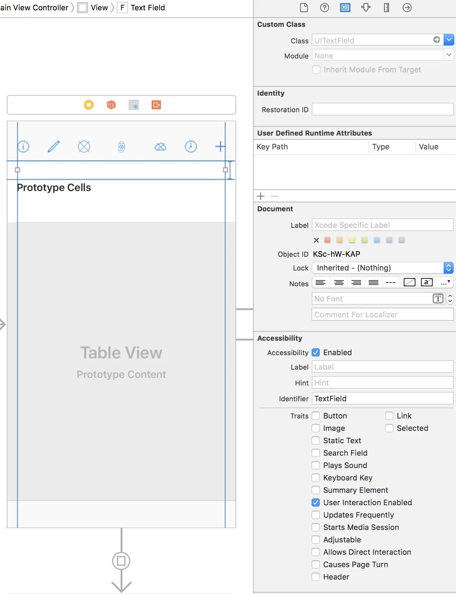456x594 pixels.
Task: Click the pencil edit icon in canvas
Action: tap(54, 147)
